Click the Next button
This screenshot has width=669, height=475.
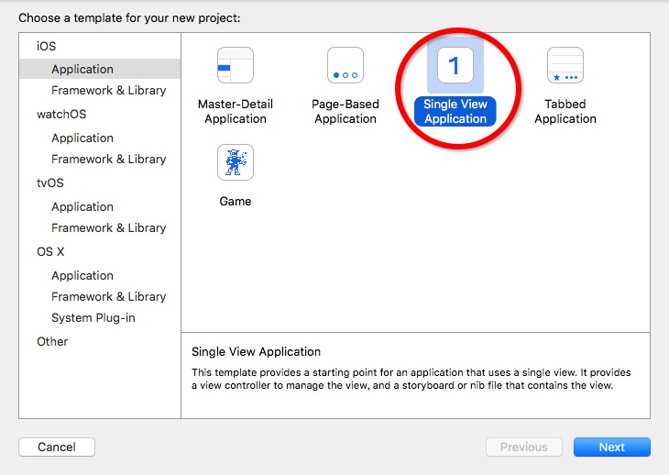point(612,447)
